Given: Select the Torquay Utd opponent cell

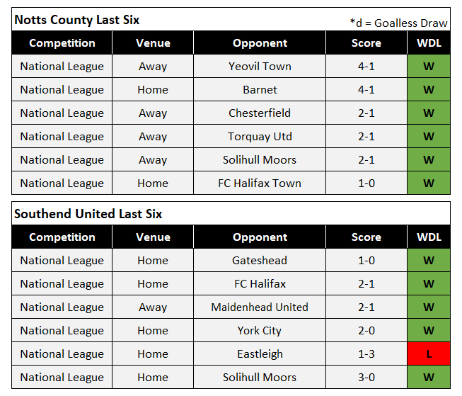Looking at the screenshot, I should [260, 136].
